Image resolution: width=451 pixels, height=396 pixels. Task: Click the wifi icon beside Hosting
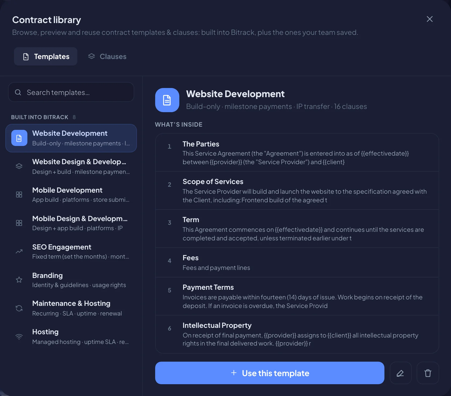[x=19, y=337]
